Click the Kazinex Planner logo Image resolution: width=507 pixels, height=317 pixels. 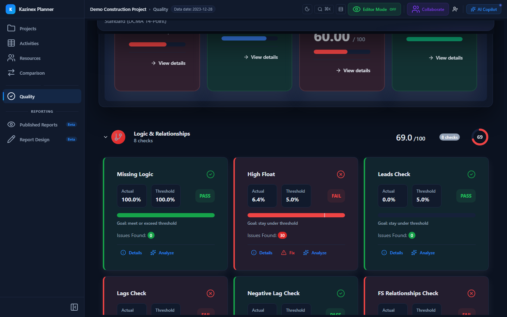[x=11, y=9]
